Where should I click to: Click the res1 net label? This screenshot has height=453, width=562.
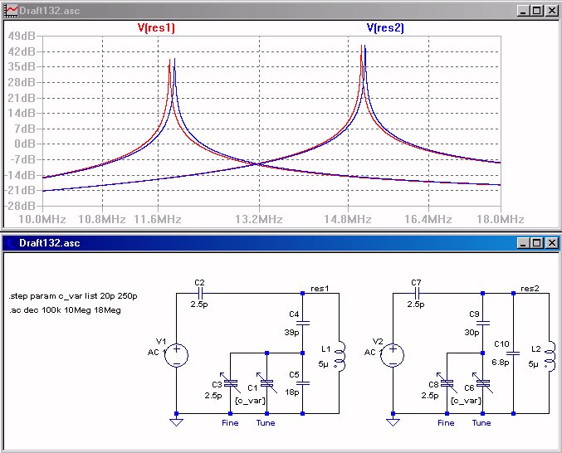(320, 289)
